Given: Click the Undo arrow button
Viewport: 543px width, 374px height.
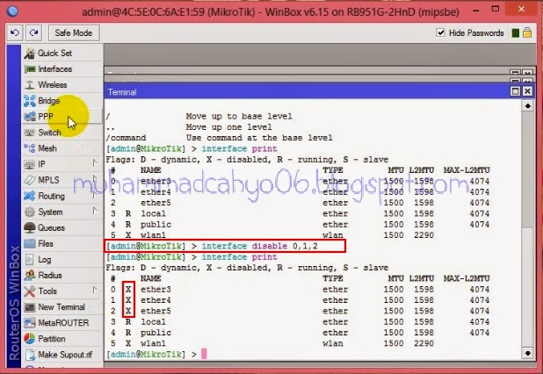Looking at the screenshot, I should coord(15,32).
